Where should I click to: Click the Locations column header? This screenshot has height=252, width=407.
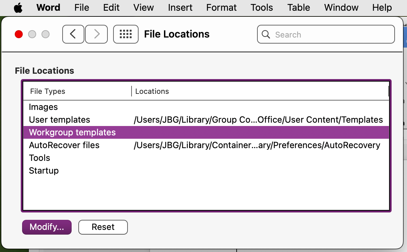(260, 91)
